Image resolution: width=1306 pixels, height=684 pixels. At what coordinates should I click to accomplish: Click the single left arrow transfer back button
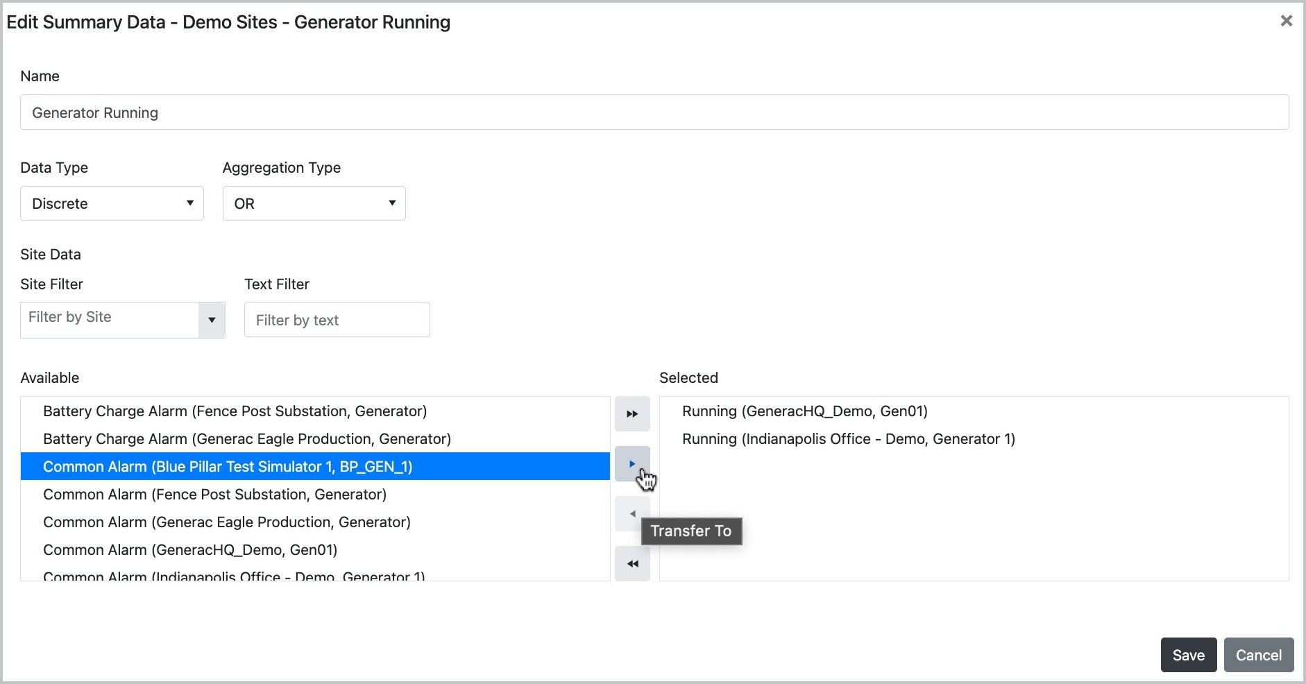click(x=631, y=514)
